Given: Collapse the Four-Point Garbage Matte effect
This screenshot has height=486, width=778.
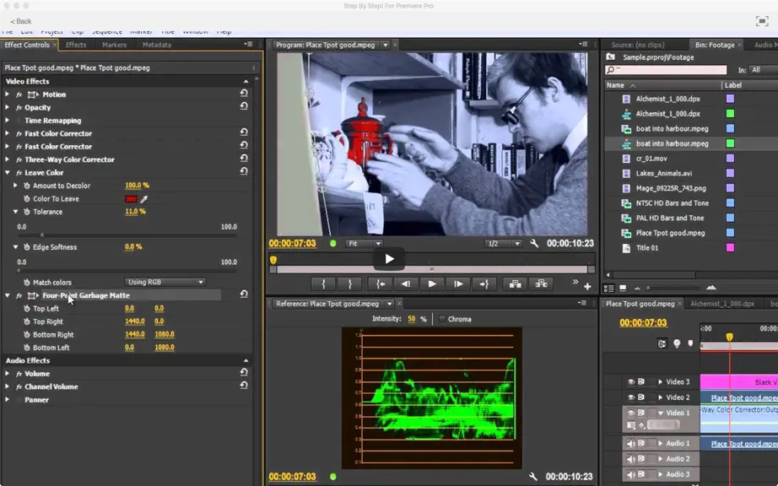Looking at the screenshot, I should click(7, 295).
